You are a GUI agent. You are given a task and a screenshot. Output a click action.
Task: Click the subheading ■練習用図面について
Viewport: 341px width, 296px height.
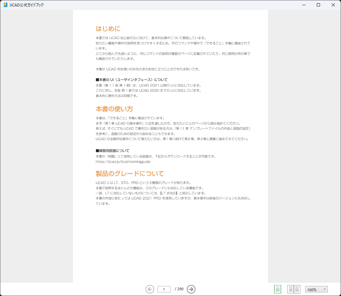tap(112, 151)
